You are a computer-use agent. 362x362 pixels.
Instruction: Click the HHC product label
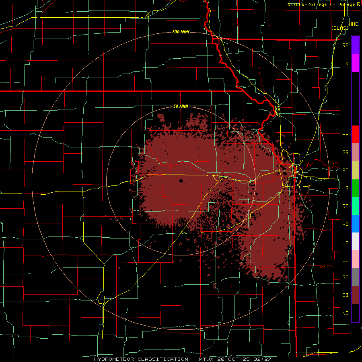(354, 24)
